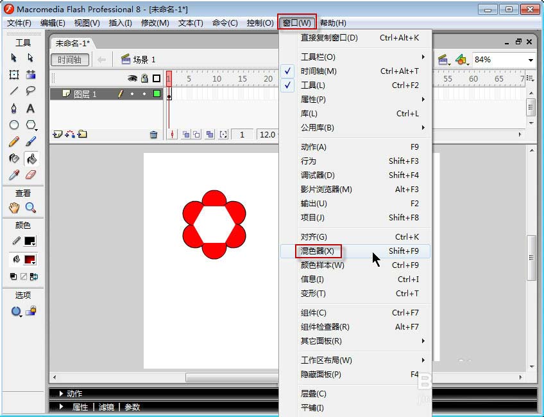Toggle show/hide all layers eye icon
The image size is (544, 417).
(132, 78)
